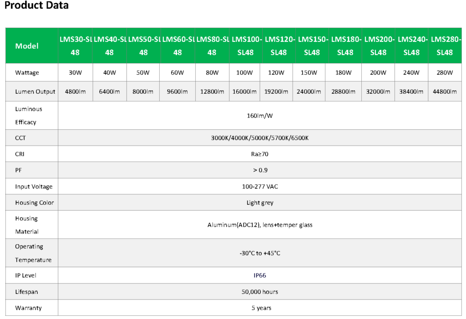Select the Aluminum(ADC12) housing material text
Screen dimensions: 466x319
259,225
